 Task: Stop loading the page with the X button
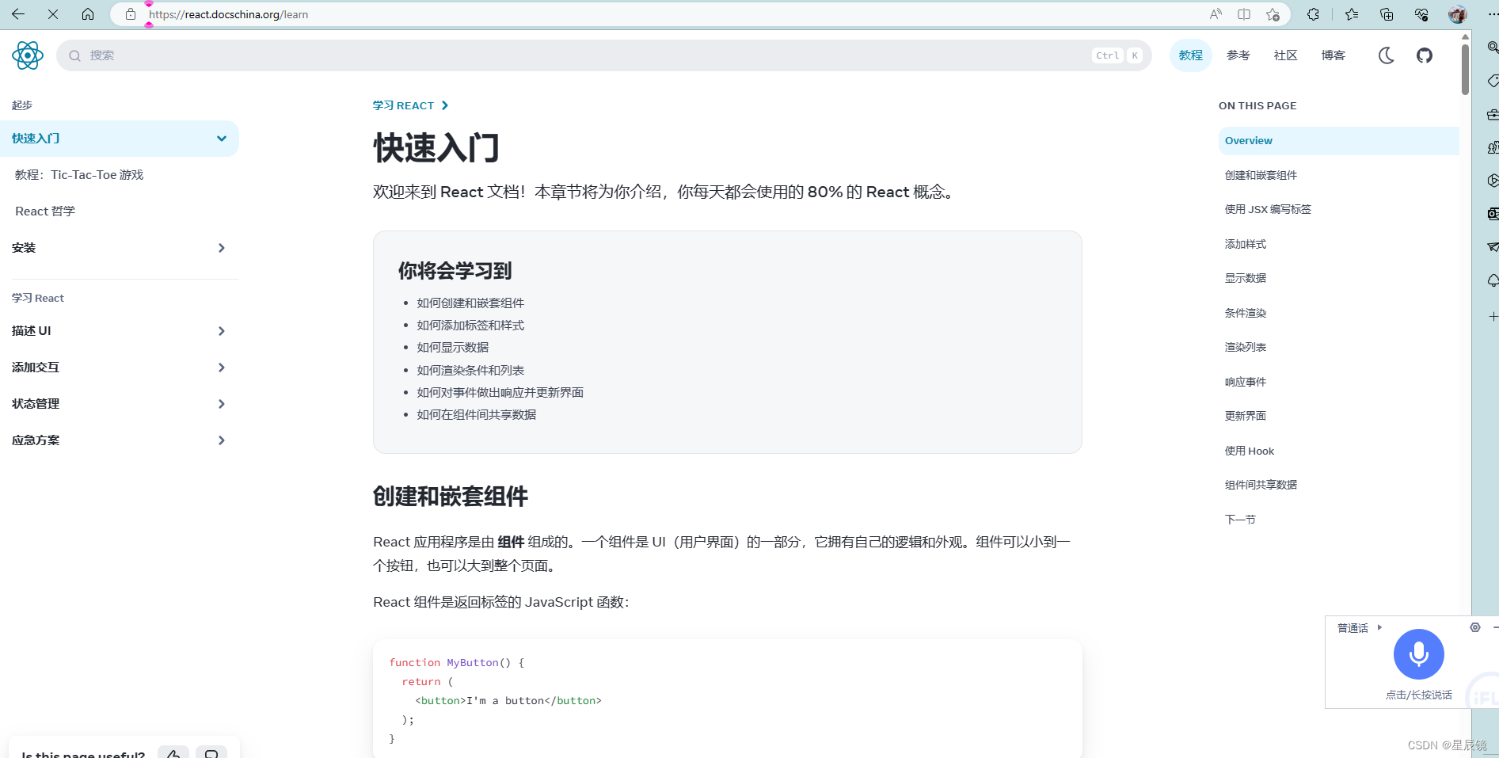(53, 14)
